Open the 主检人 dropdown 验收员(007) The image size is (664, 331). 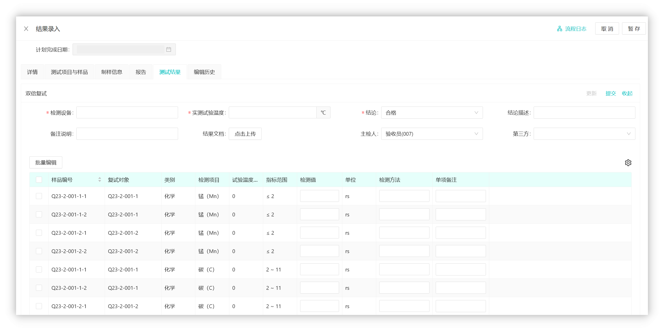pos(431,134)
